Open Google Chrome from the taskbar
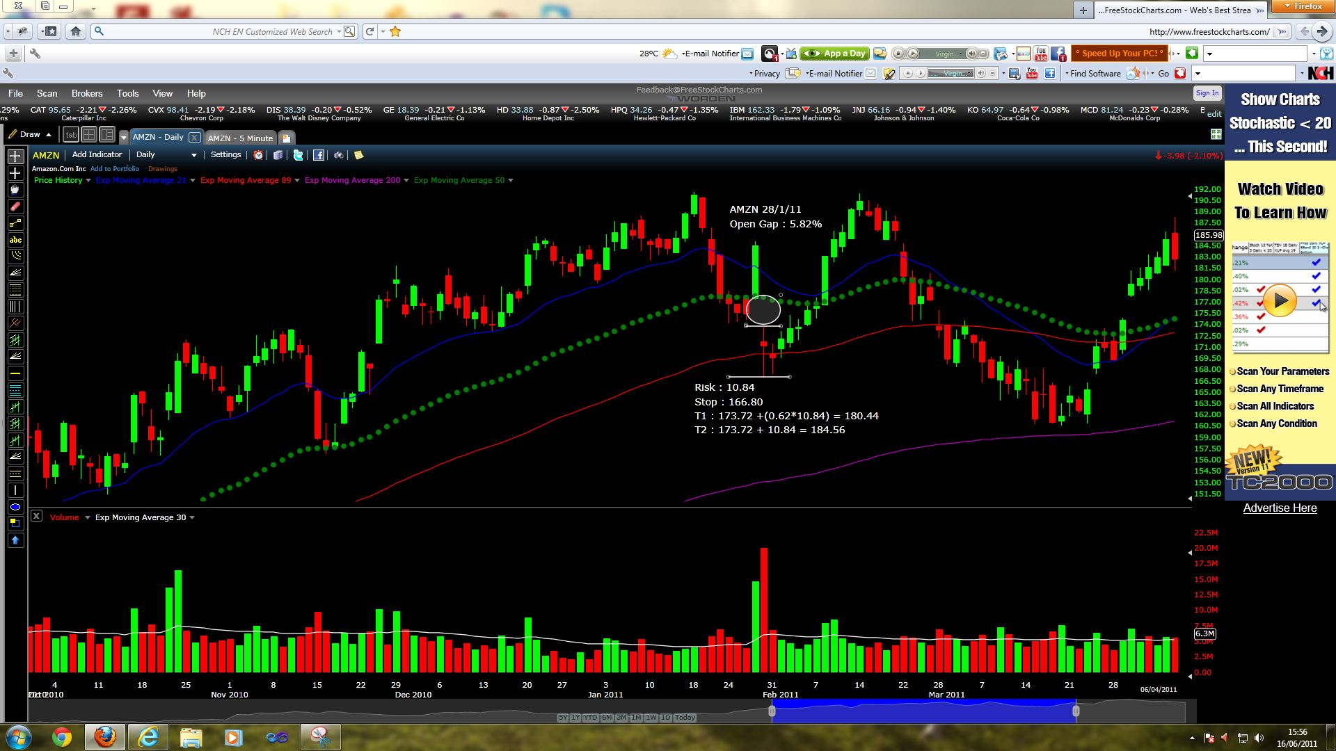1336x751 pixels. tap(62, 736)
